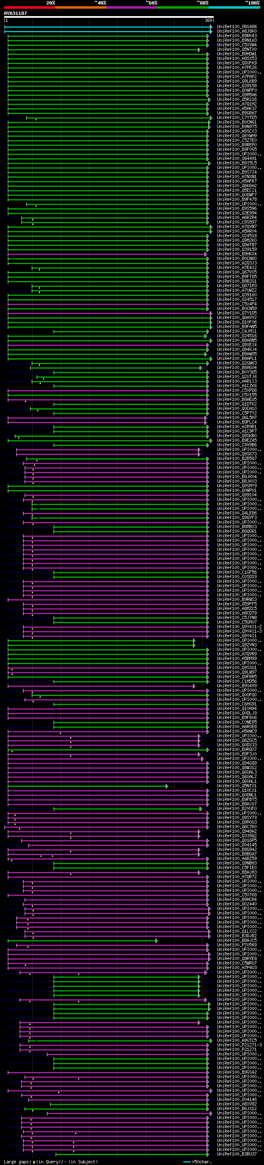The height and width of the screenshot is (1165, 264).
Task: Click the purple ~60% identity legend segment
Action: pyautogui.click(x=132, y=7)
